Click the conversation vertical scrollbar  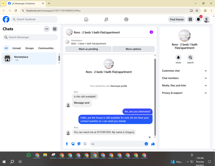[155, 97]
